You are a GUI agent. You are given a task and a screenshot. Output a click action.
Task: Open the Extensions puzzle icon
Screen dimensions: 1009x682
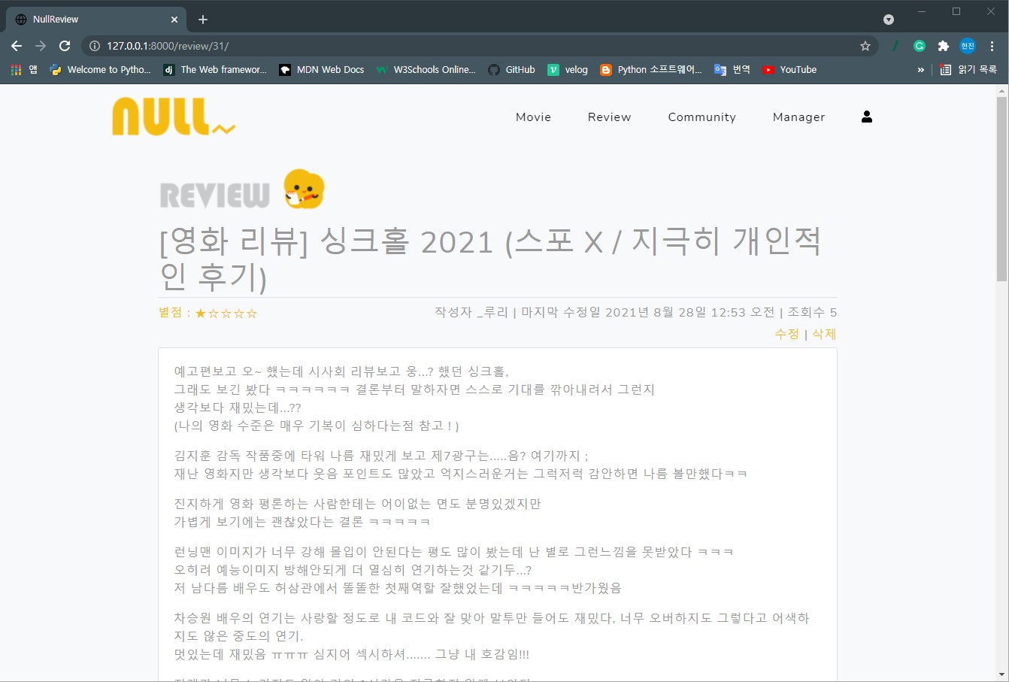pos(943,46)
